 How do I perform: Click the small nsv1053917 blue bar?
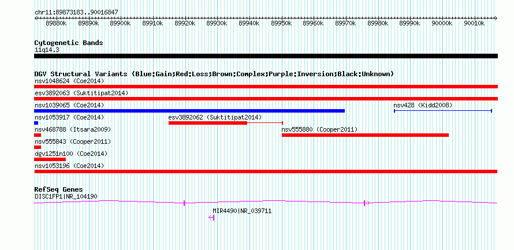(x=36, y=123)
